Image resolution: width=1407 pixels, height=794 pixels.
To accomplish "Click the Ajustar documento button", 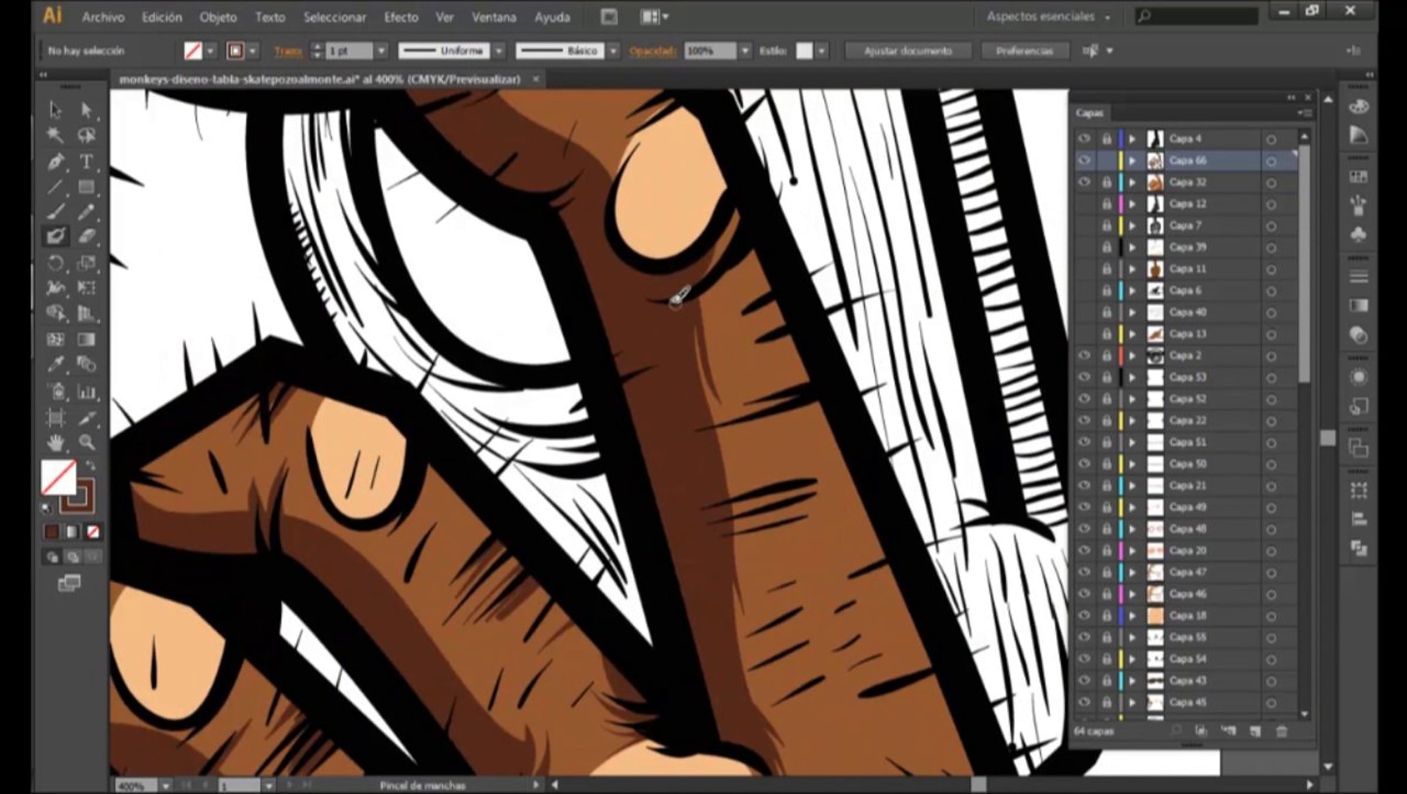I will click(908, 51).
